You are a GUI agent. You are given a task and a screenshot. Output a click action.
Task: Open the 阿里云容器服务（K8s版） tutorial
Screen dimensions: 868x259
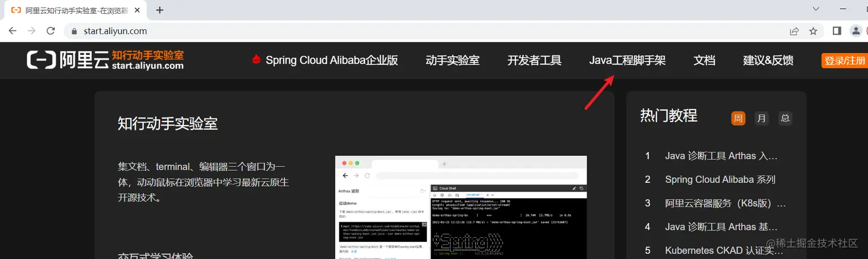point(726,203)
